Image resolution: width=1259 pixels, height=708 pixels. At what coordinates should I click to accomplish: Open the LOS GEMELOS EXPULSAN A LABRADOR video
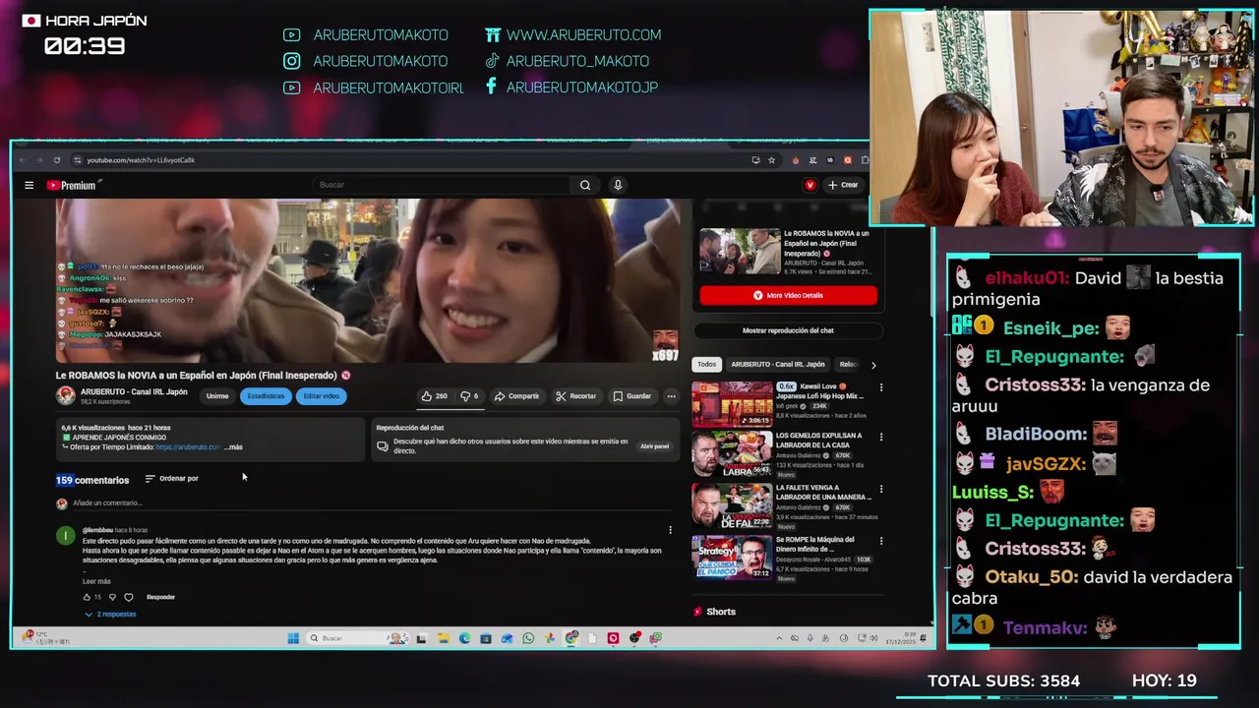[x=732, y=454]
